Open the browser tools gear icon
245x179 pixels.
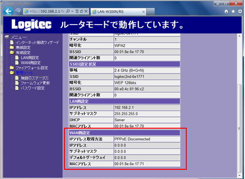tap(240, 11)
